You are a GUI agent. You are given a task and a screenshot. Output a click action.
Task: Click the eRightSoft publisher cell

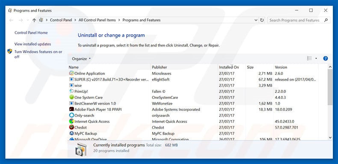pos(160,79)
